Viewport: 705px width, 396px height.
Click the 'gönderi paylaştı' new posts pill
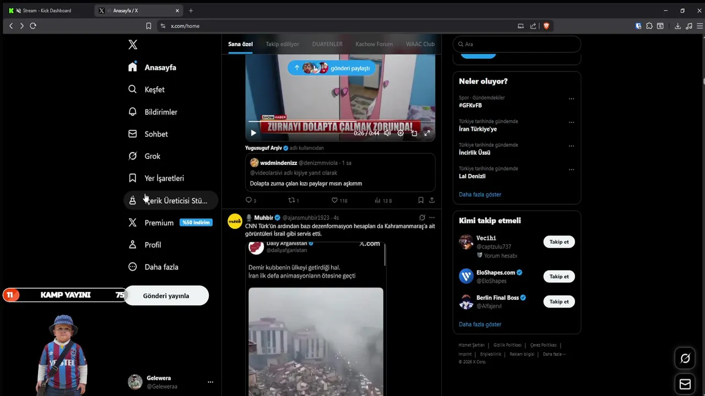pyautogui.click(x=332, y=68)
